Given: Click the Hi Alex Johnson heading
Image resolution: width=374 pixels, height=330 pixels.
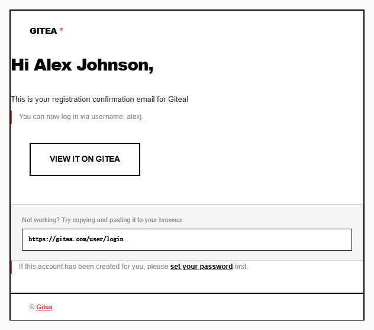Looking at the screenshot, I should (82, 65).
